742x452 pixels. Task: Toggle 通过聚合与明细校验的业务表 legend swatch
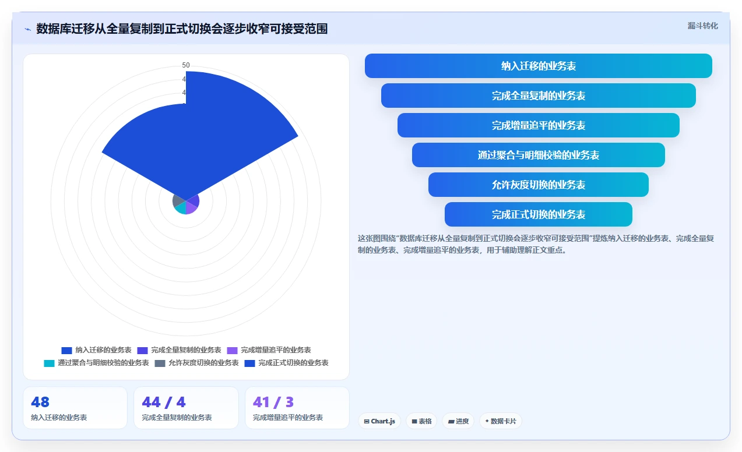(x=49, y=363)
